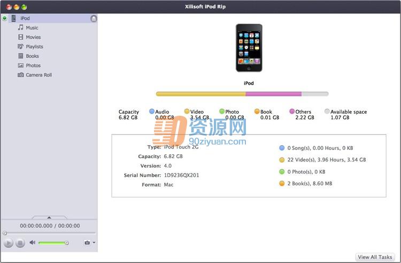Click the iPod Touch device image
The width and height of the screenshot is (401, 263).
point(249,48)
